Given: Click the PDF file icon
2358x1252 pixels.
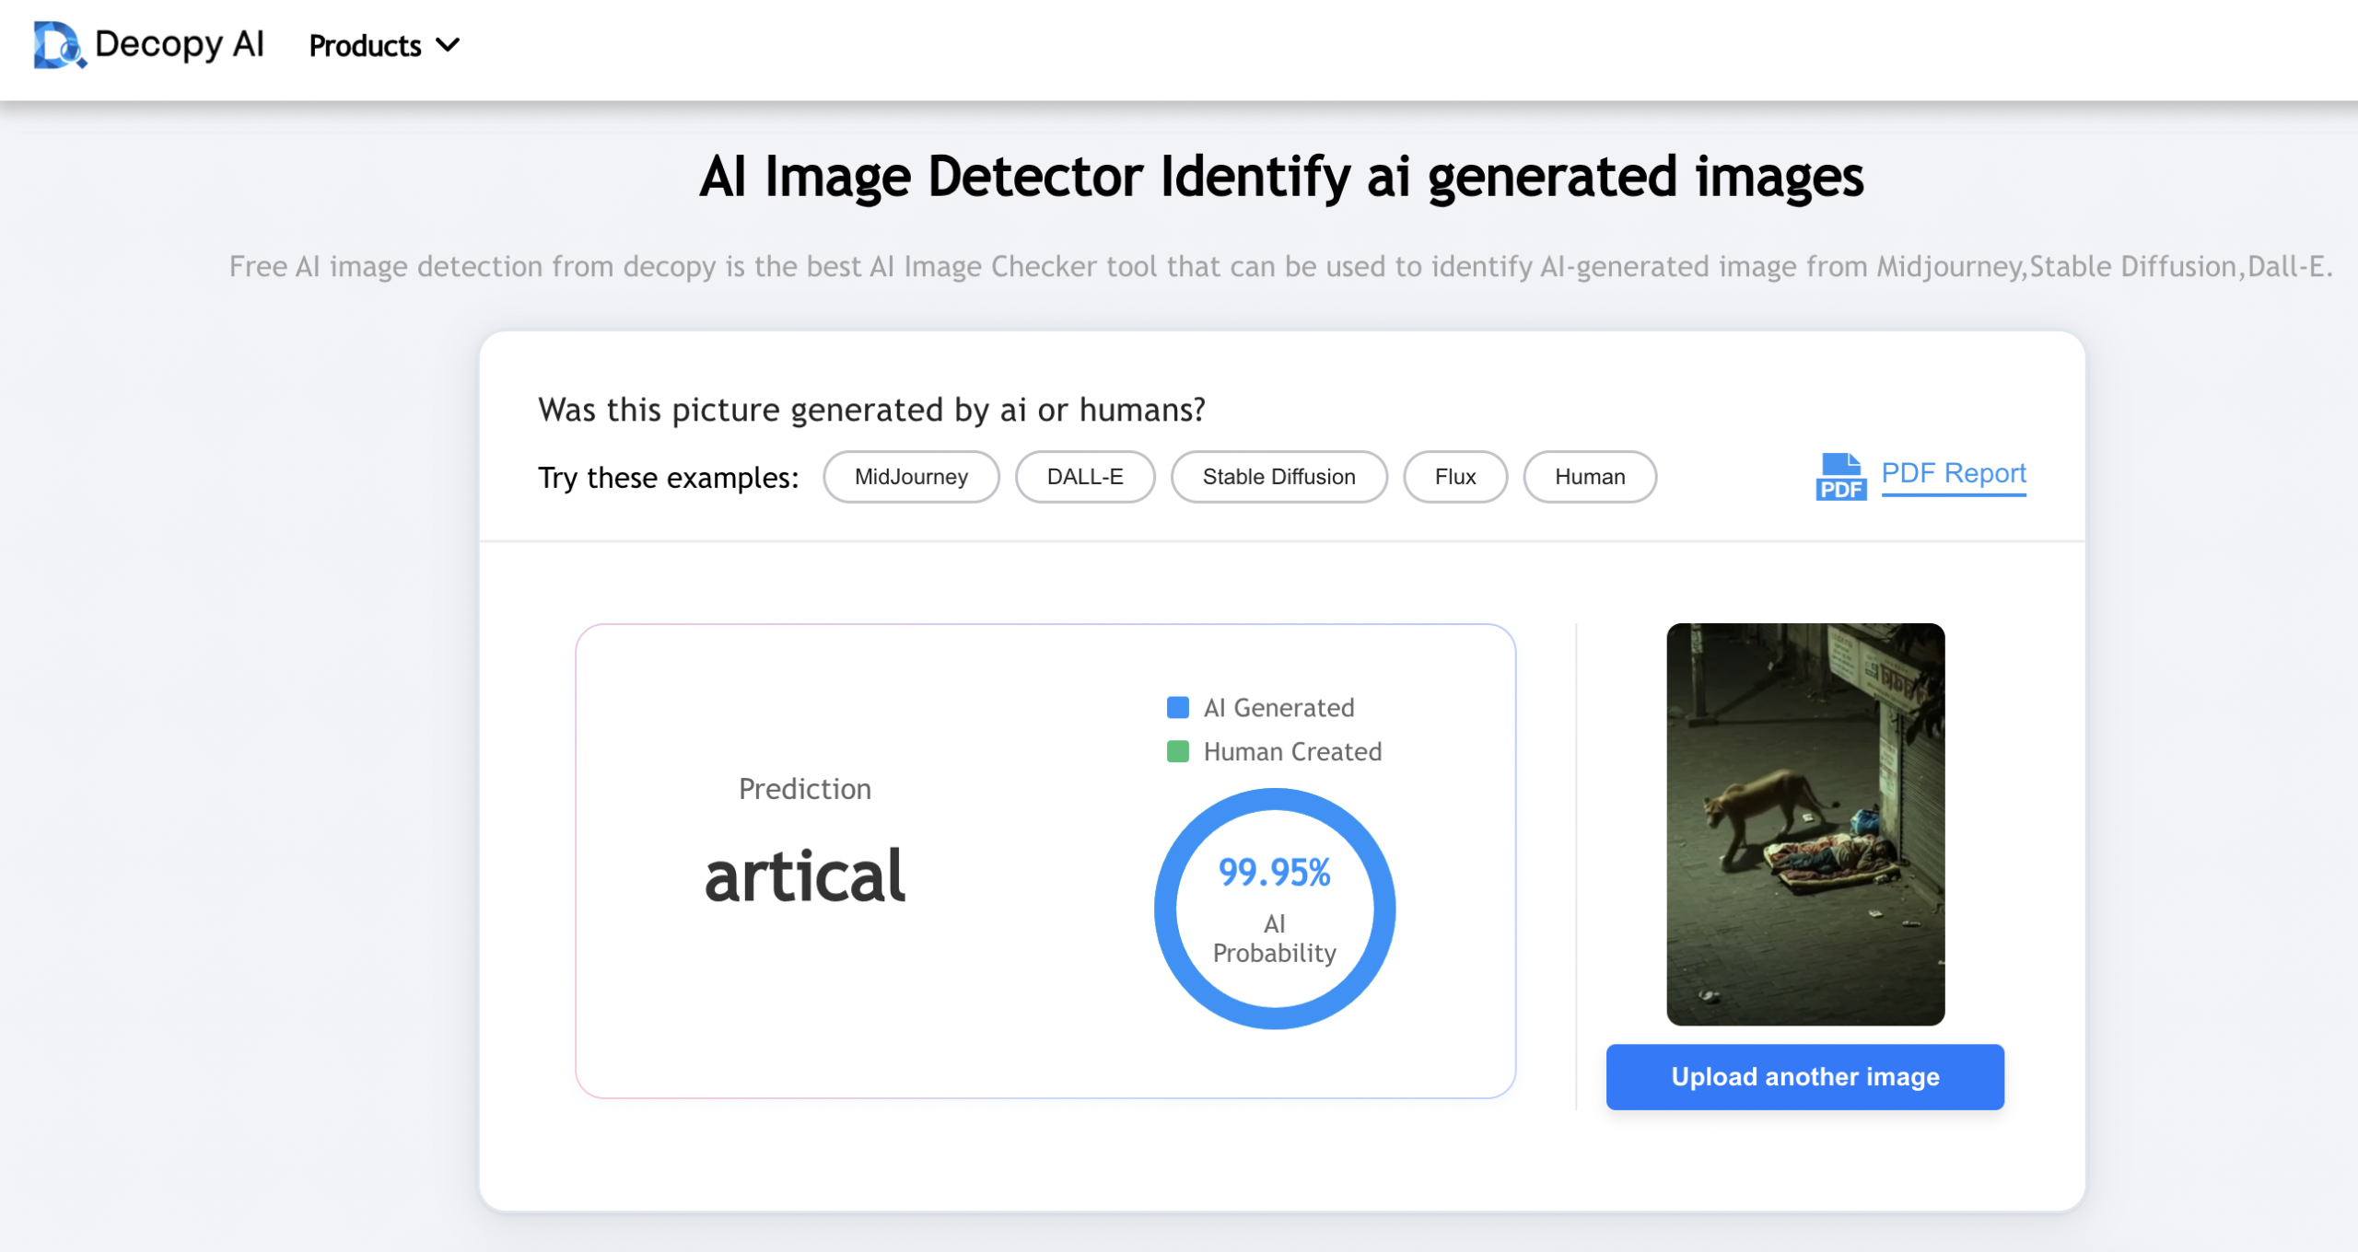Looking at the screenshot, I should (1840, 477).
